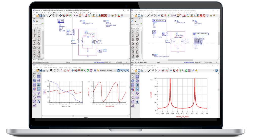Screen dimensions: 253x140
Task: Click horizontal scrollbar of Inductance-RF schematic canvas
Action: coord(180,60)
